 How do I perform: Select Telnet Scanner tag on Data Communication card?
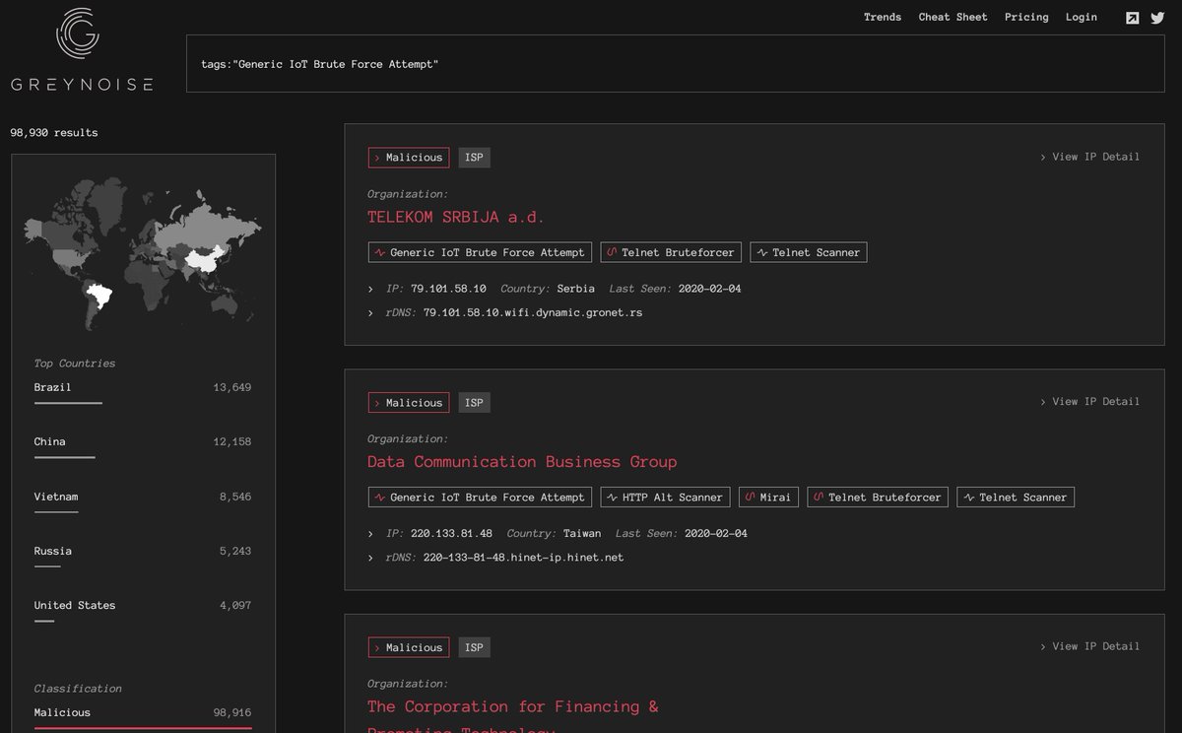pyautogui.click(x=1016, y=498)
